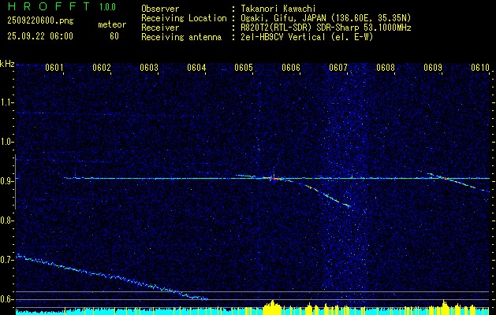Image resolution: width=496 pixels, height=315 pixels.
Task: Click the R820T2 receiver description
Action: click(326, 28)
